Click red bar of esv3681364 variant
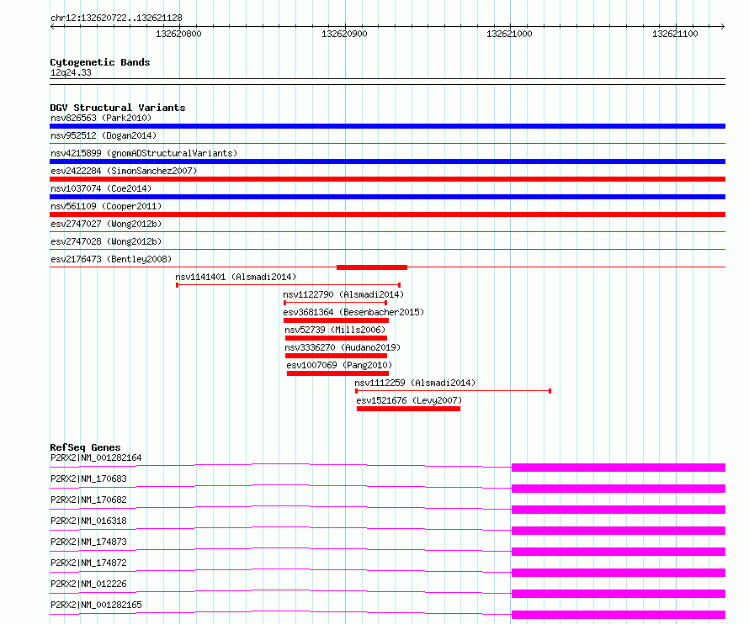The height and width of the screenshot is (624, 749). pos(337,320)
